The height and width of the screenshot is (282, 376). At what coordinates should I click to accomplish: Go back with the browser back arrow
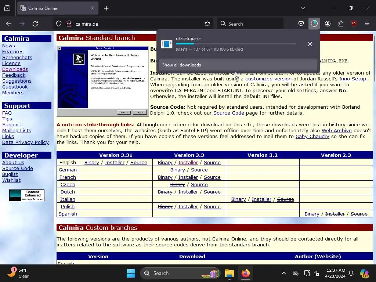9,24
